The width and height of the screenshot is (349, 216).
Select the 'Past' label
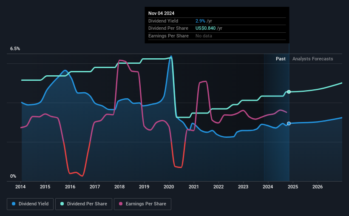pos(281,59)
